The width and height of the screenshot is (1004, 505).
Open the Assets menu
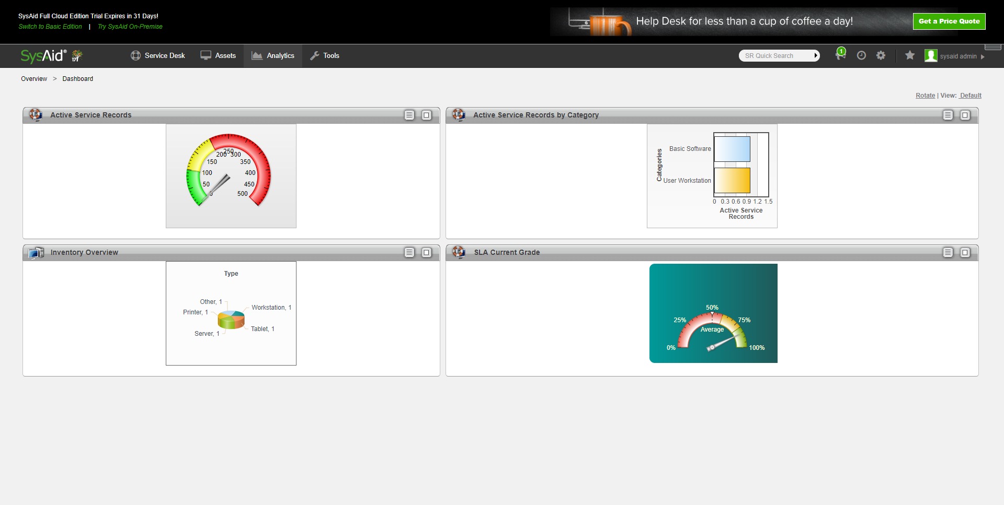click(219, 56)
